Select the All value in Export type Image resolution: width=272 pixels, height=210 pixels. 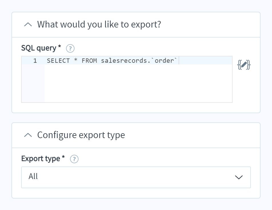[33, 177]
